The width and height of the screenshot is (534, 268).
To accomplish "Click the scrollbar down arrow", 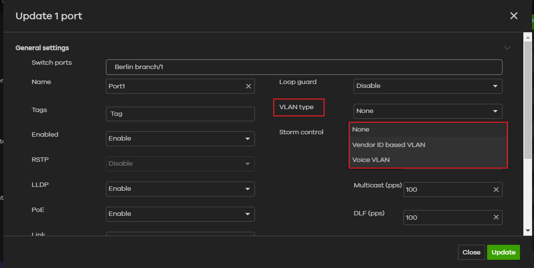I will click(x=528, y=231).
